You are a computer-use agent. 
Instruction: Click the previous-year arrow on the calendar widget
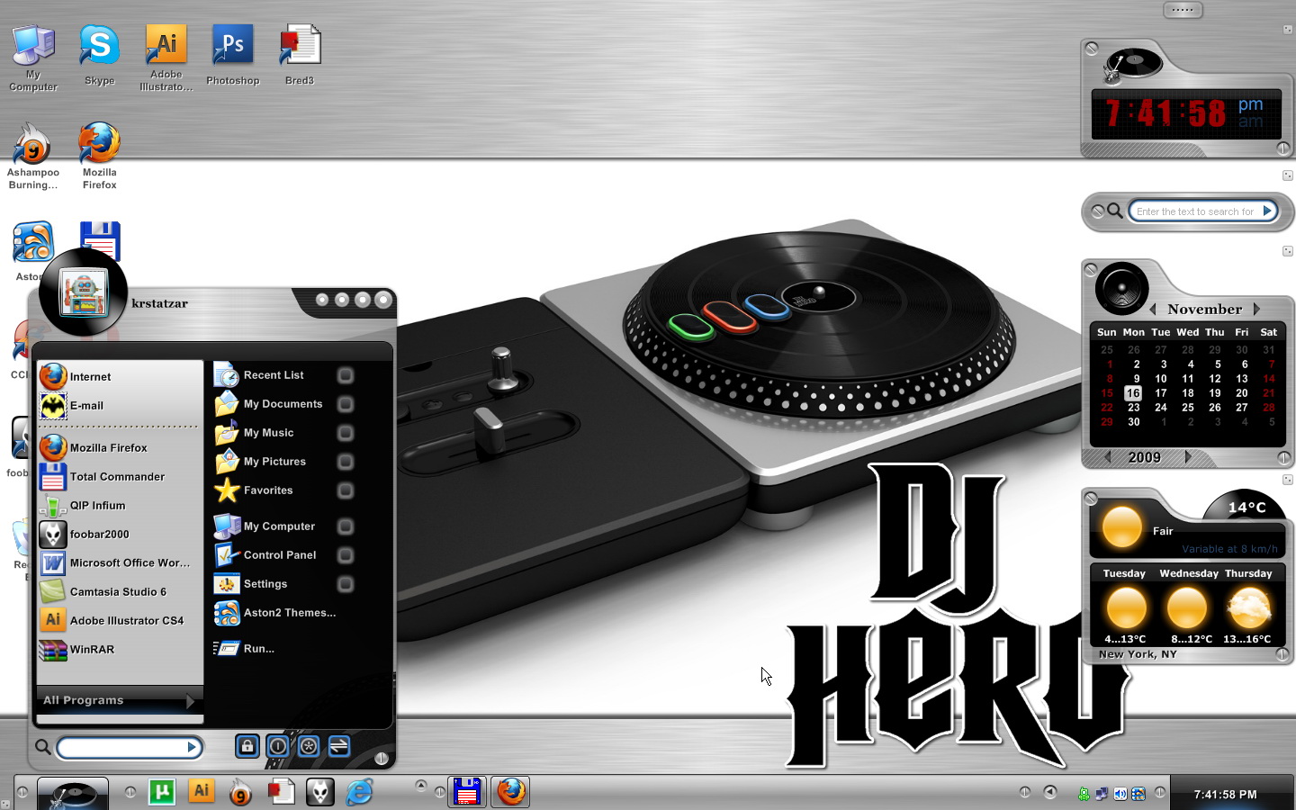tap(1107, 457)
